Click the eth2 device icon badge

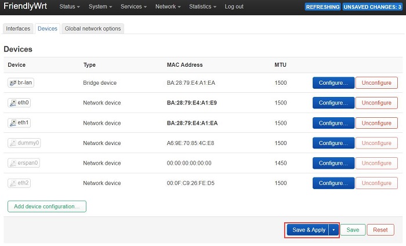13,183
